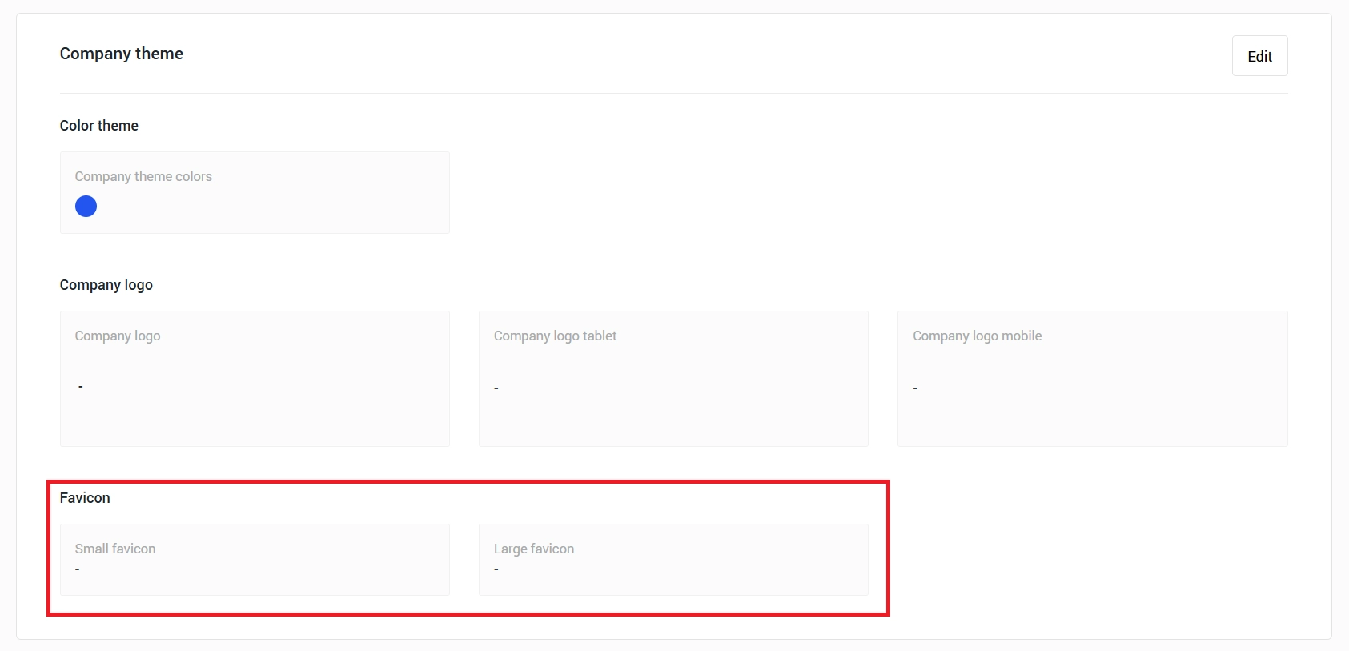The width and height of the screenshot is (1349, 651).
Task: Click the Favicon section heading
Action: tap(85, 498)
